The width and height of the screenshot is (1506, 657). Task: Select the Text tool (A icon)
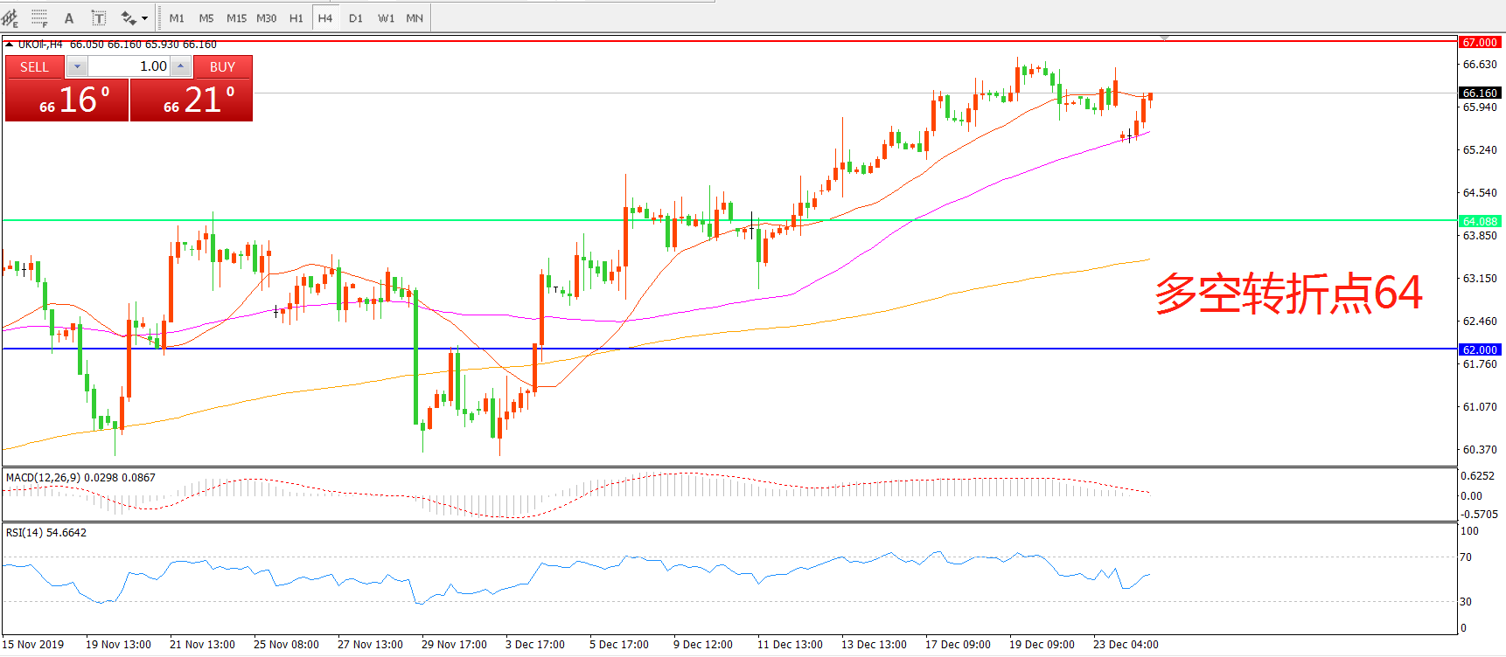(x=69, y=17)
